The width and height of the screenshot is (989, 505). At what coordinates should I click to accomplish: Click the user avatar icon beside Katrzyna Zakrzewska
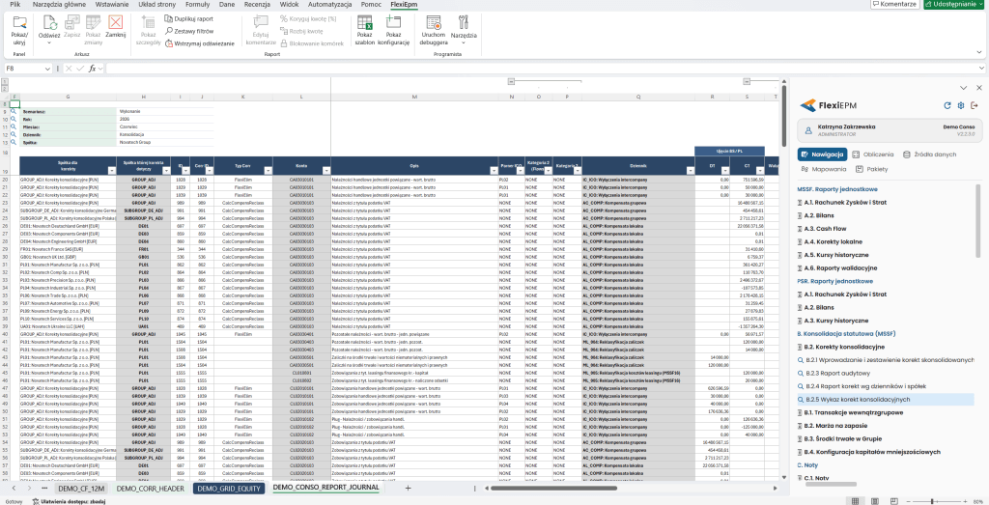808,130
